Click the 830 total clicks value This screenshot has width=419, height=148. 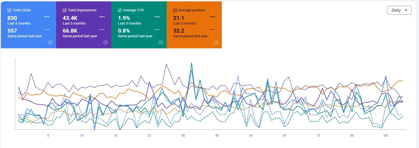coord(12,18)
